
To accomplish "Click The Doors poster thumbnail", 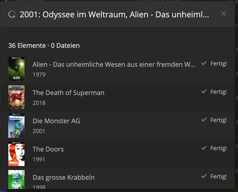I will point(16,154).
